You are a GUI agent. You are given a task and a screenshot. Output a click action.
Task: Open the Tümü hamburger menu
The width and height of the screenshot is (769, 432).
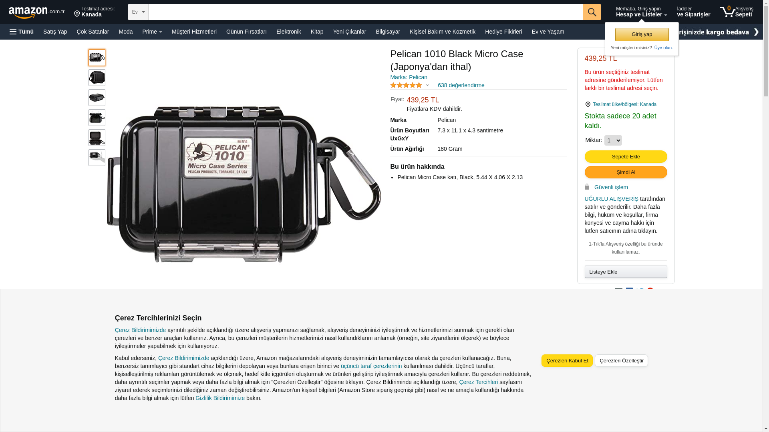(22, 32)
